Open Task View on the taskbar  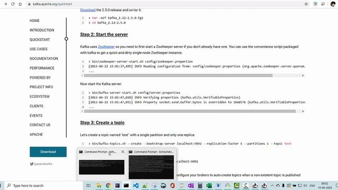(x=88, y=185)
